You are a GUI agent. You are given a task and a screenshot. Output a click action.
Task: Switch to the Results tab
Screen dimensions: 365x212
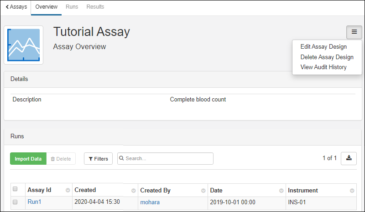coord(95,7)
